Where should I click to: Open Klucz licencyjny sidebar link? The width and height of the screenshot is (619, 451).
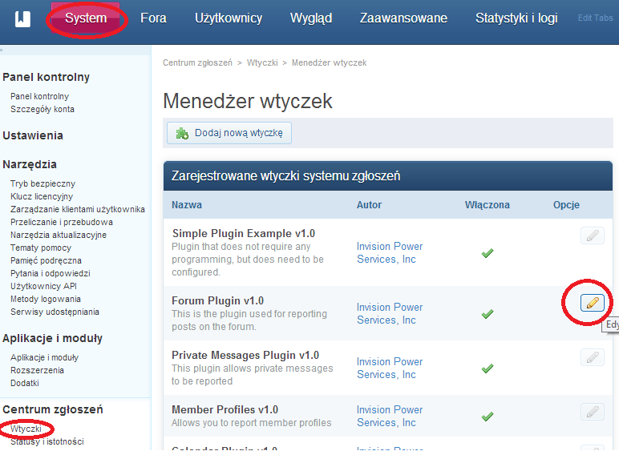pyautogui.click(x=42, y=196)
